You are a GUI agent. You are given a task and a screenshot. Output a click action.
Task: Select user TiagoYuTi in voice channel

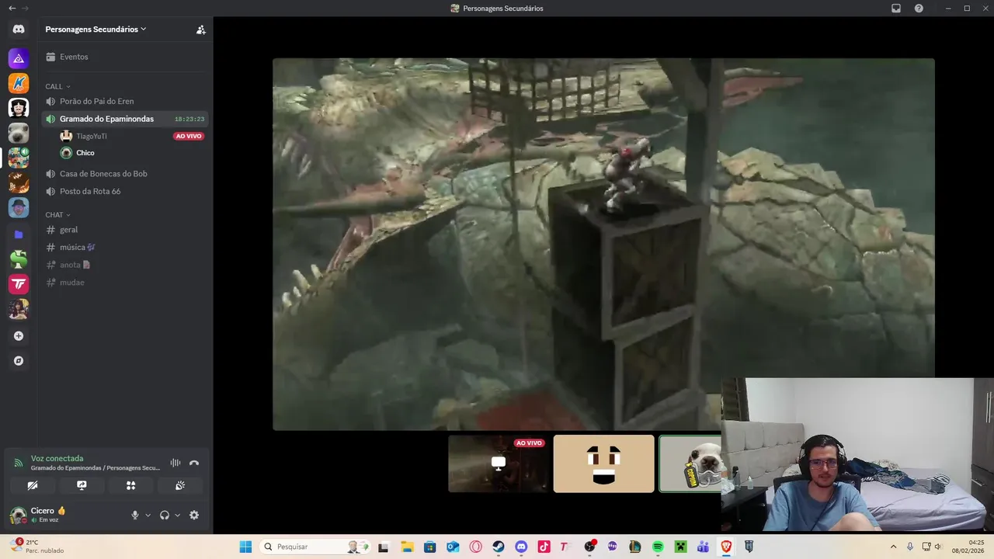(92, 136)
